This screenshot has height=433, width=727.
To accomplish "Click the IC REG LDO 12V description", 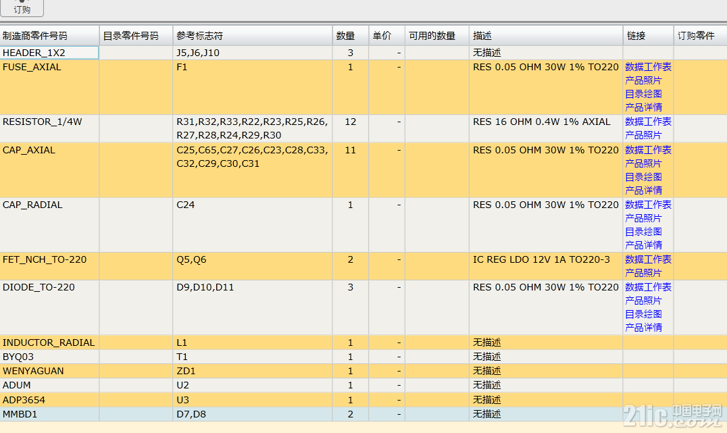I will click(542, 259).
